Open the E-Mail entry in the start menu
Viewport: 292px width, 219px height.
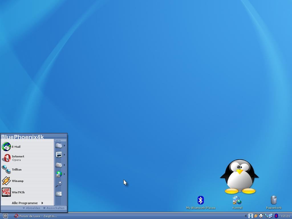(x=27, y=147)
